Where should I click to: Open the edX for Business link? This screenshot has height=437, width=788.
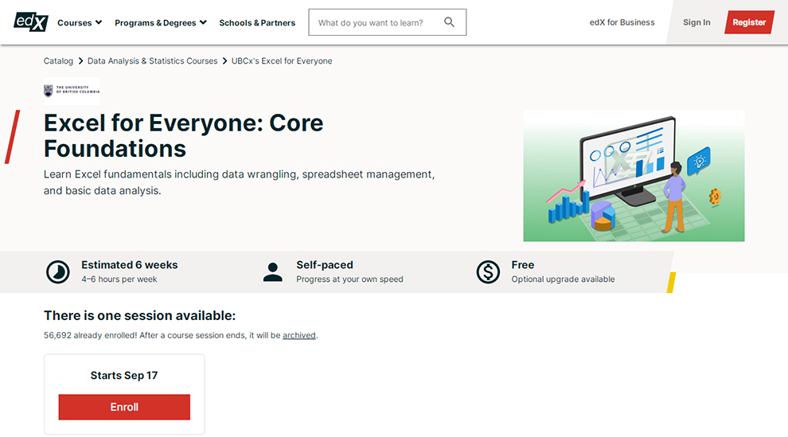click(622, 22)
